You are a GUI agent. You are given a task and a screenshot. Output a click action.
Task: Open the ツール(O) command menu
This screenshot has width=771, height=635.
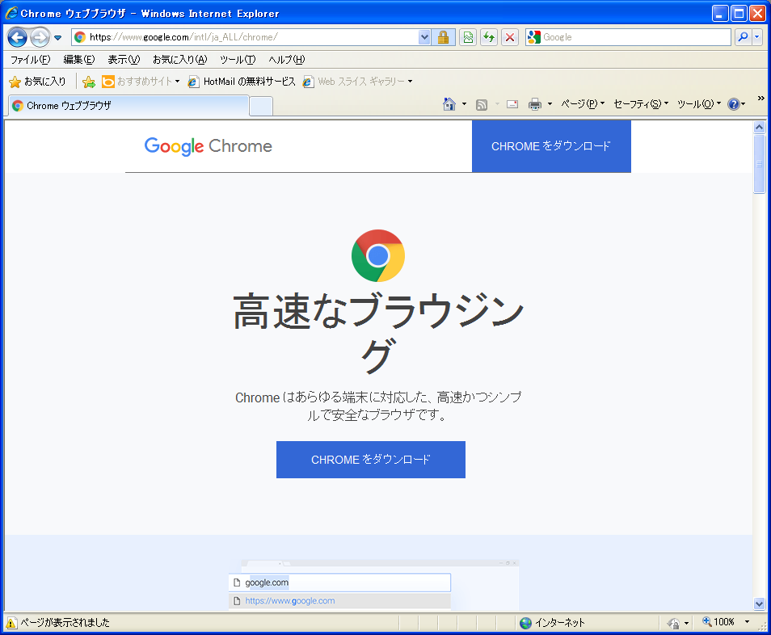pos(698,104)
